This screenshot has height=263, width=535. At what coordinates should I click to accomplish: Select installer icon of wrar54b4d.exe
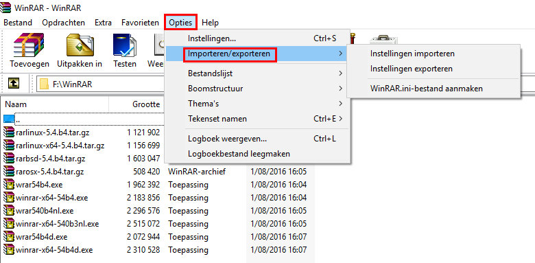9,237
